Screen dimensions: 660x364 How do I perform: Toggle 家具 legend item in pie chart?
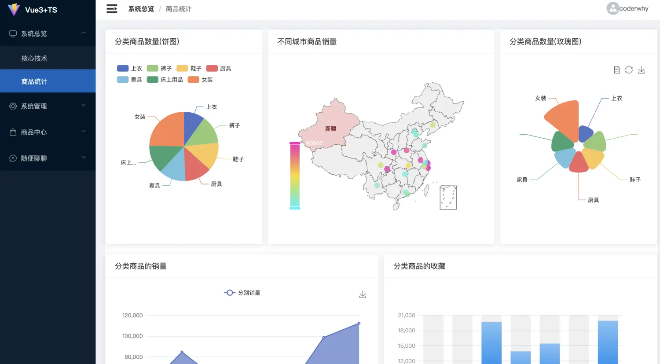tap(129, 80)
